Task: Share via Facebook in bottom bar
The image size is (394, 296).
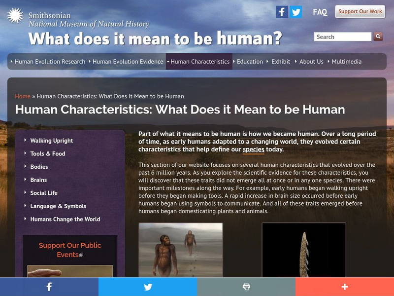Action: (49, 287)
